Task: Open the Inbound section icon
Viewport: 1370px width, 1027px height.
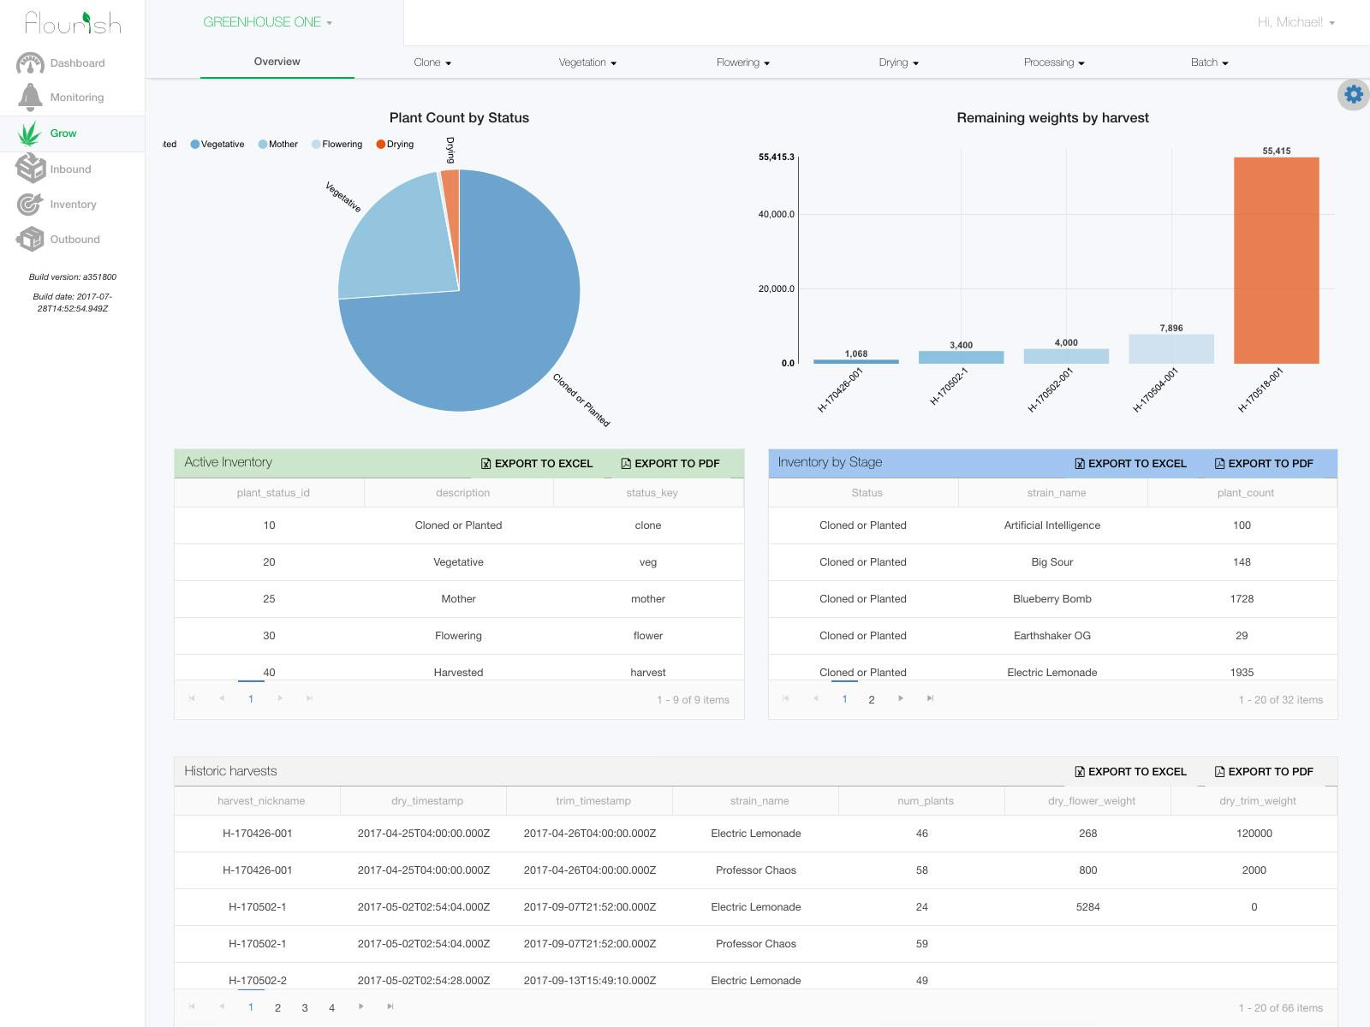Action: (31, 169)
